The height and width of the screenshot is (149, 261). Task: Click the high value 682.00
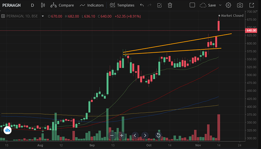(73, 16)
